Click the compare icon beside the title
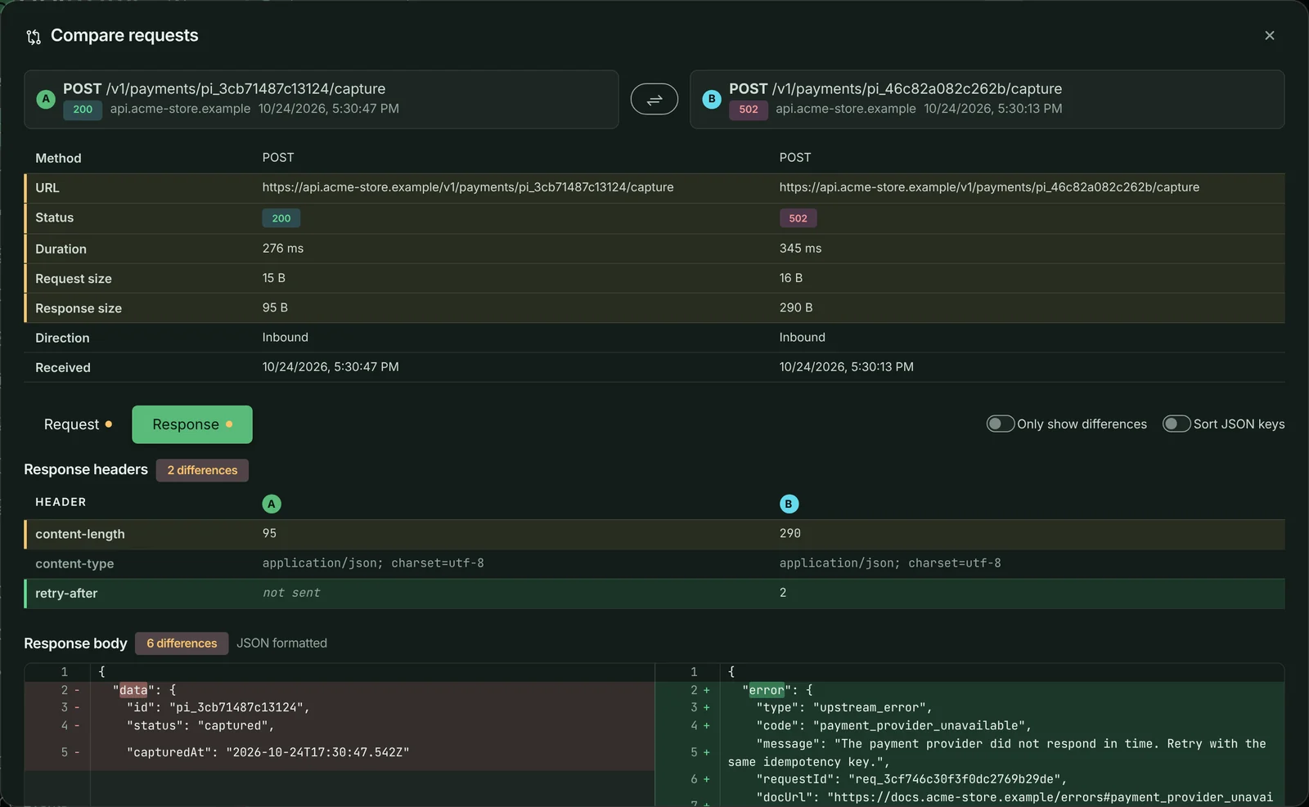This screenshot has height=807, width=1309. click(x=34, y=37)
